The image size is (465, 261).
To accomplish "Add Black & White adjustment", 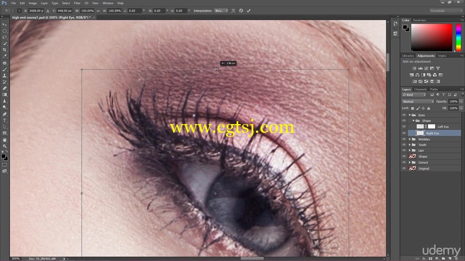I will point(423,75).
